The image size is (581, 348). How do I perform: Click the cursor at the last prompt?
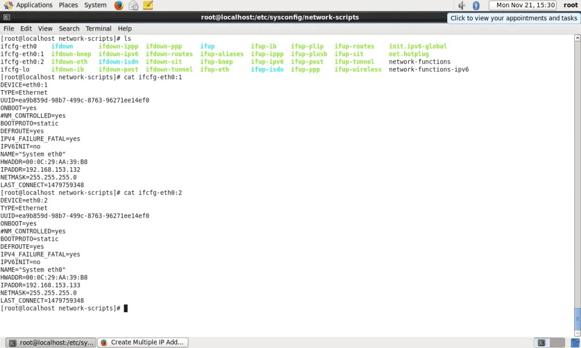(x=125, y=308)
